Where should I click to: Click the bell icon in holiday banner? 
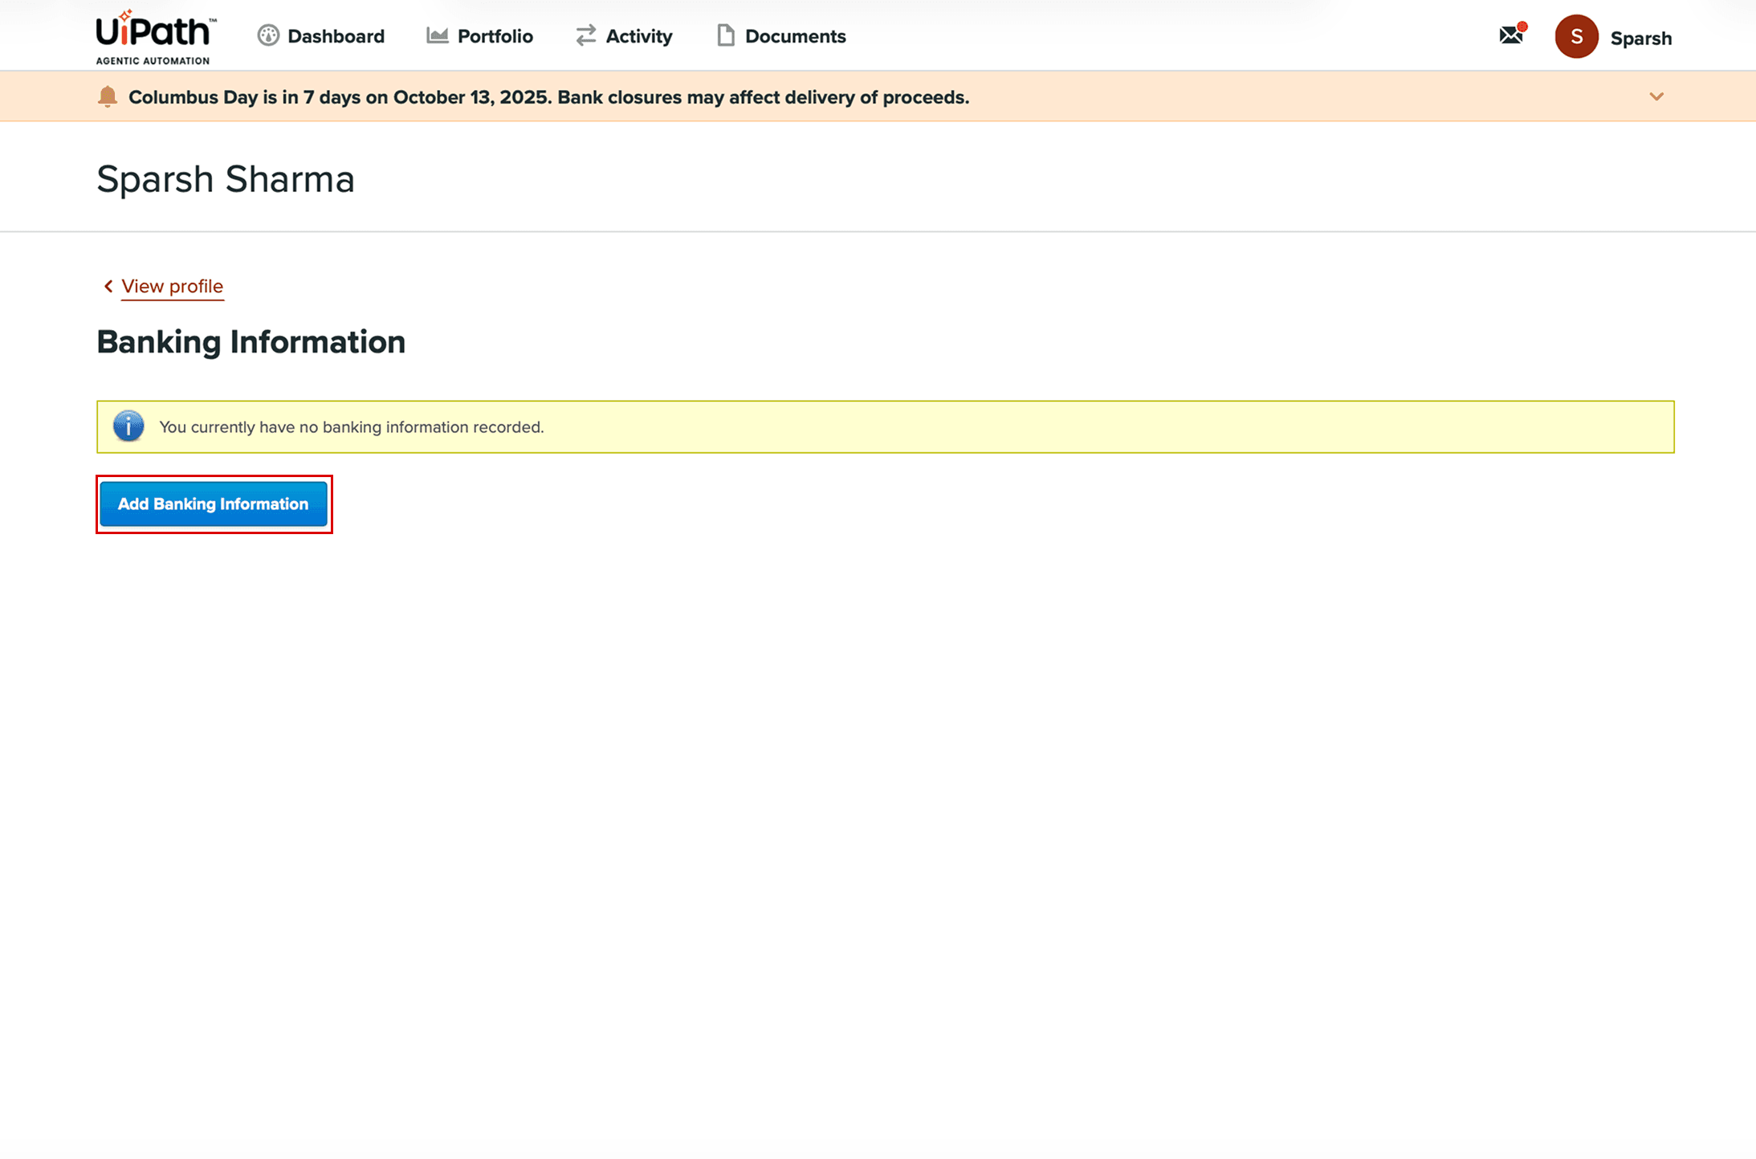[x=108, y=97]
